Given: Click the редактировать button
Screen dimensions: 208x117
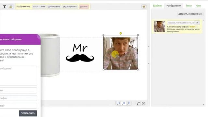Looking at the screenshot, I should pos(70,6).
